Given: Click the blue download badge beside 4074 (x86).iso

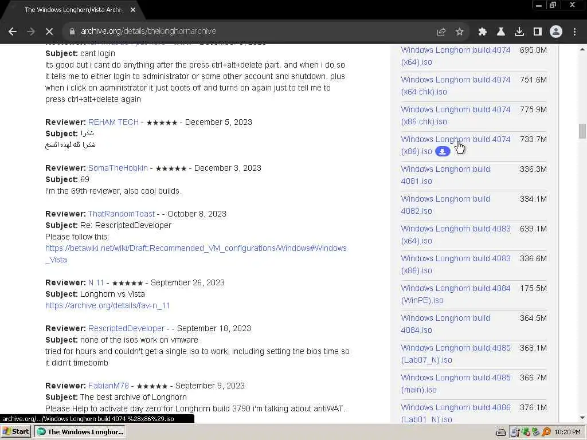Looking at the screenshot, I should (x=443, y=151).
